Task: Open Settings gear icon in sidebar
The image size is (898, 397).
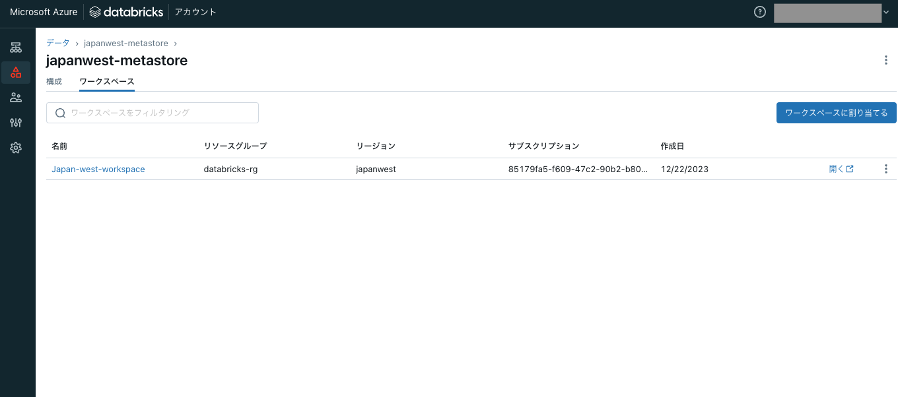Action: (x=16, y=148)
